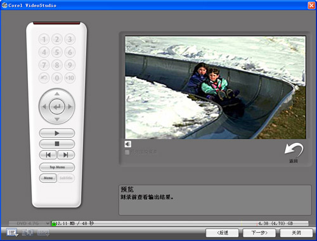The image size is (317, 241).
Task: Skip to the next chapter on the remote
Action: point(66,155)
